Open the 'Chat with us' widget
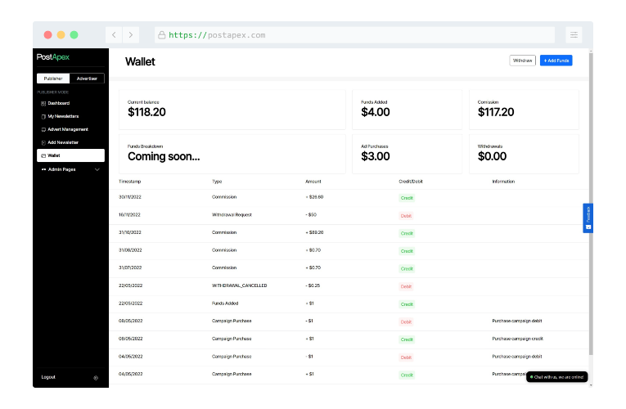The height and width of the screenshot is (409, 626). pyautogui.click(x=556, y=376)
